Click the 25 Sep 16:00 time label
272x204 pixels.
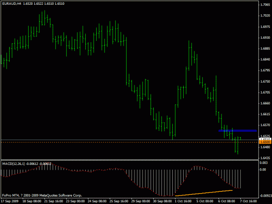[119, 201]
